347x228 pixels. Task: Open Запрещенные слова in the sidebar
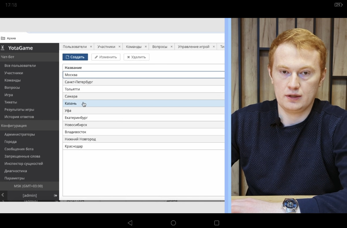tap(22, 156)
